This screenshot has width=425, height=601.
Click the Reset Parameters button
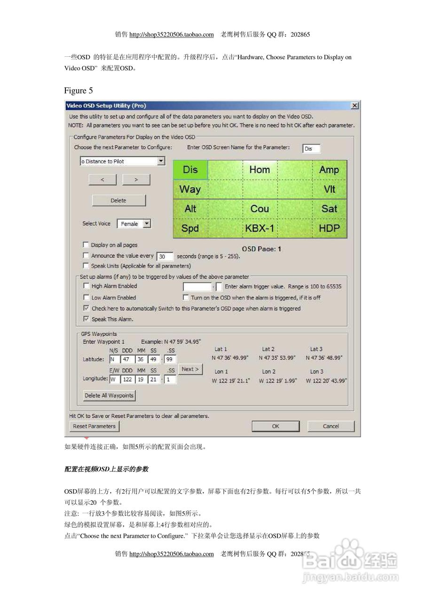94,426
